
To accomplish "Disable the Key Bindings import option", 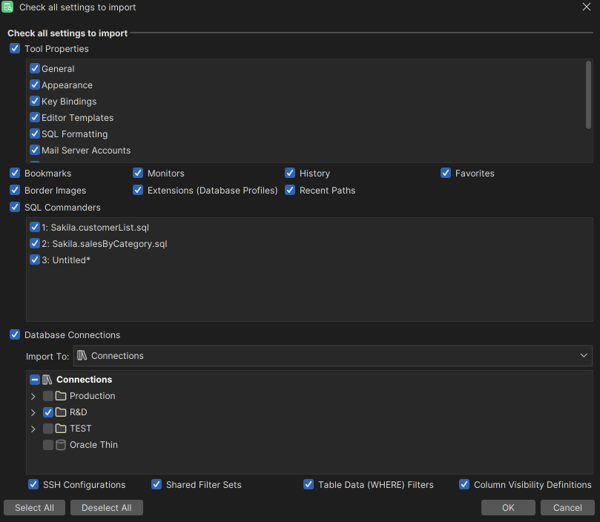I will (35, 102).
